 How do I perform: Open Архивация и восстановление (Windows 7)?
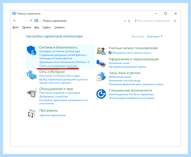point(64,62)
